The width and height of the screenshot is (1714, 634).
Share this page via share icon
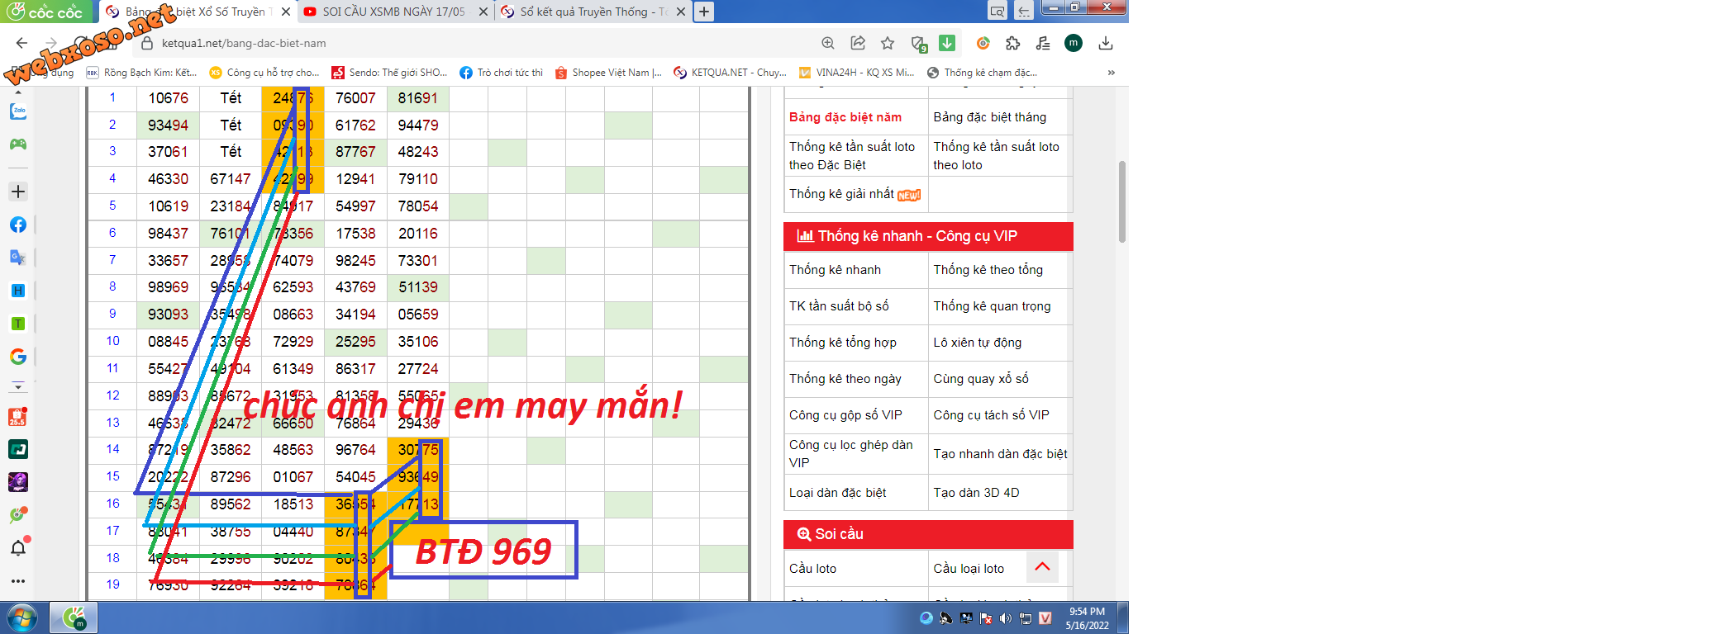coord(858,43)
